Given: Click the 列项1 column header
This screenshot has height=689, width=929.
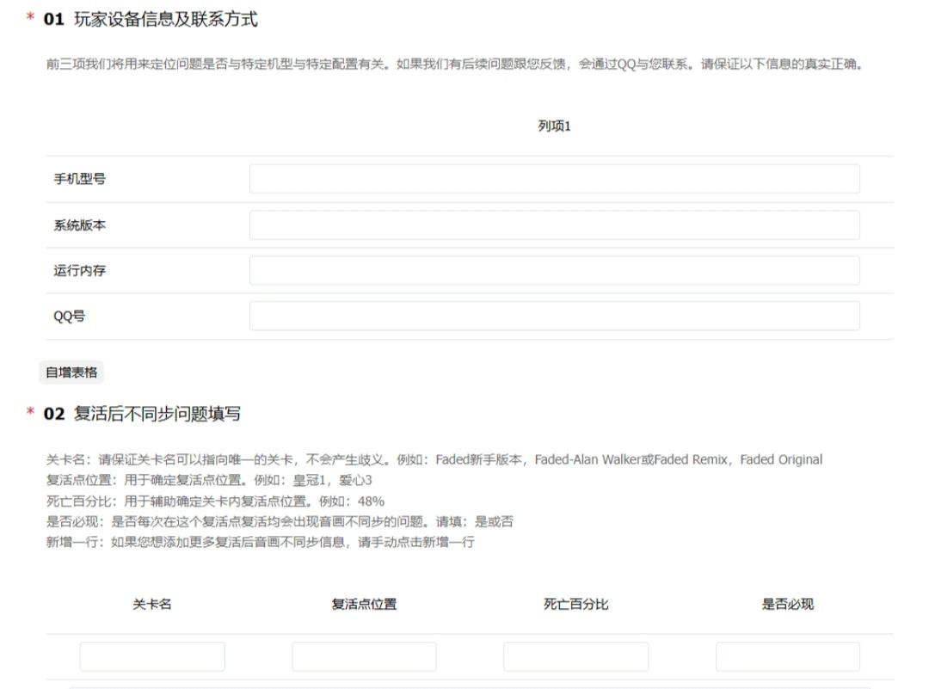Looking at the screenshot, I should point(554,126).
